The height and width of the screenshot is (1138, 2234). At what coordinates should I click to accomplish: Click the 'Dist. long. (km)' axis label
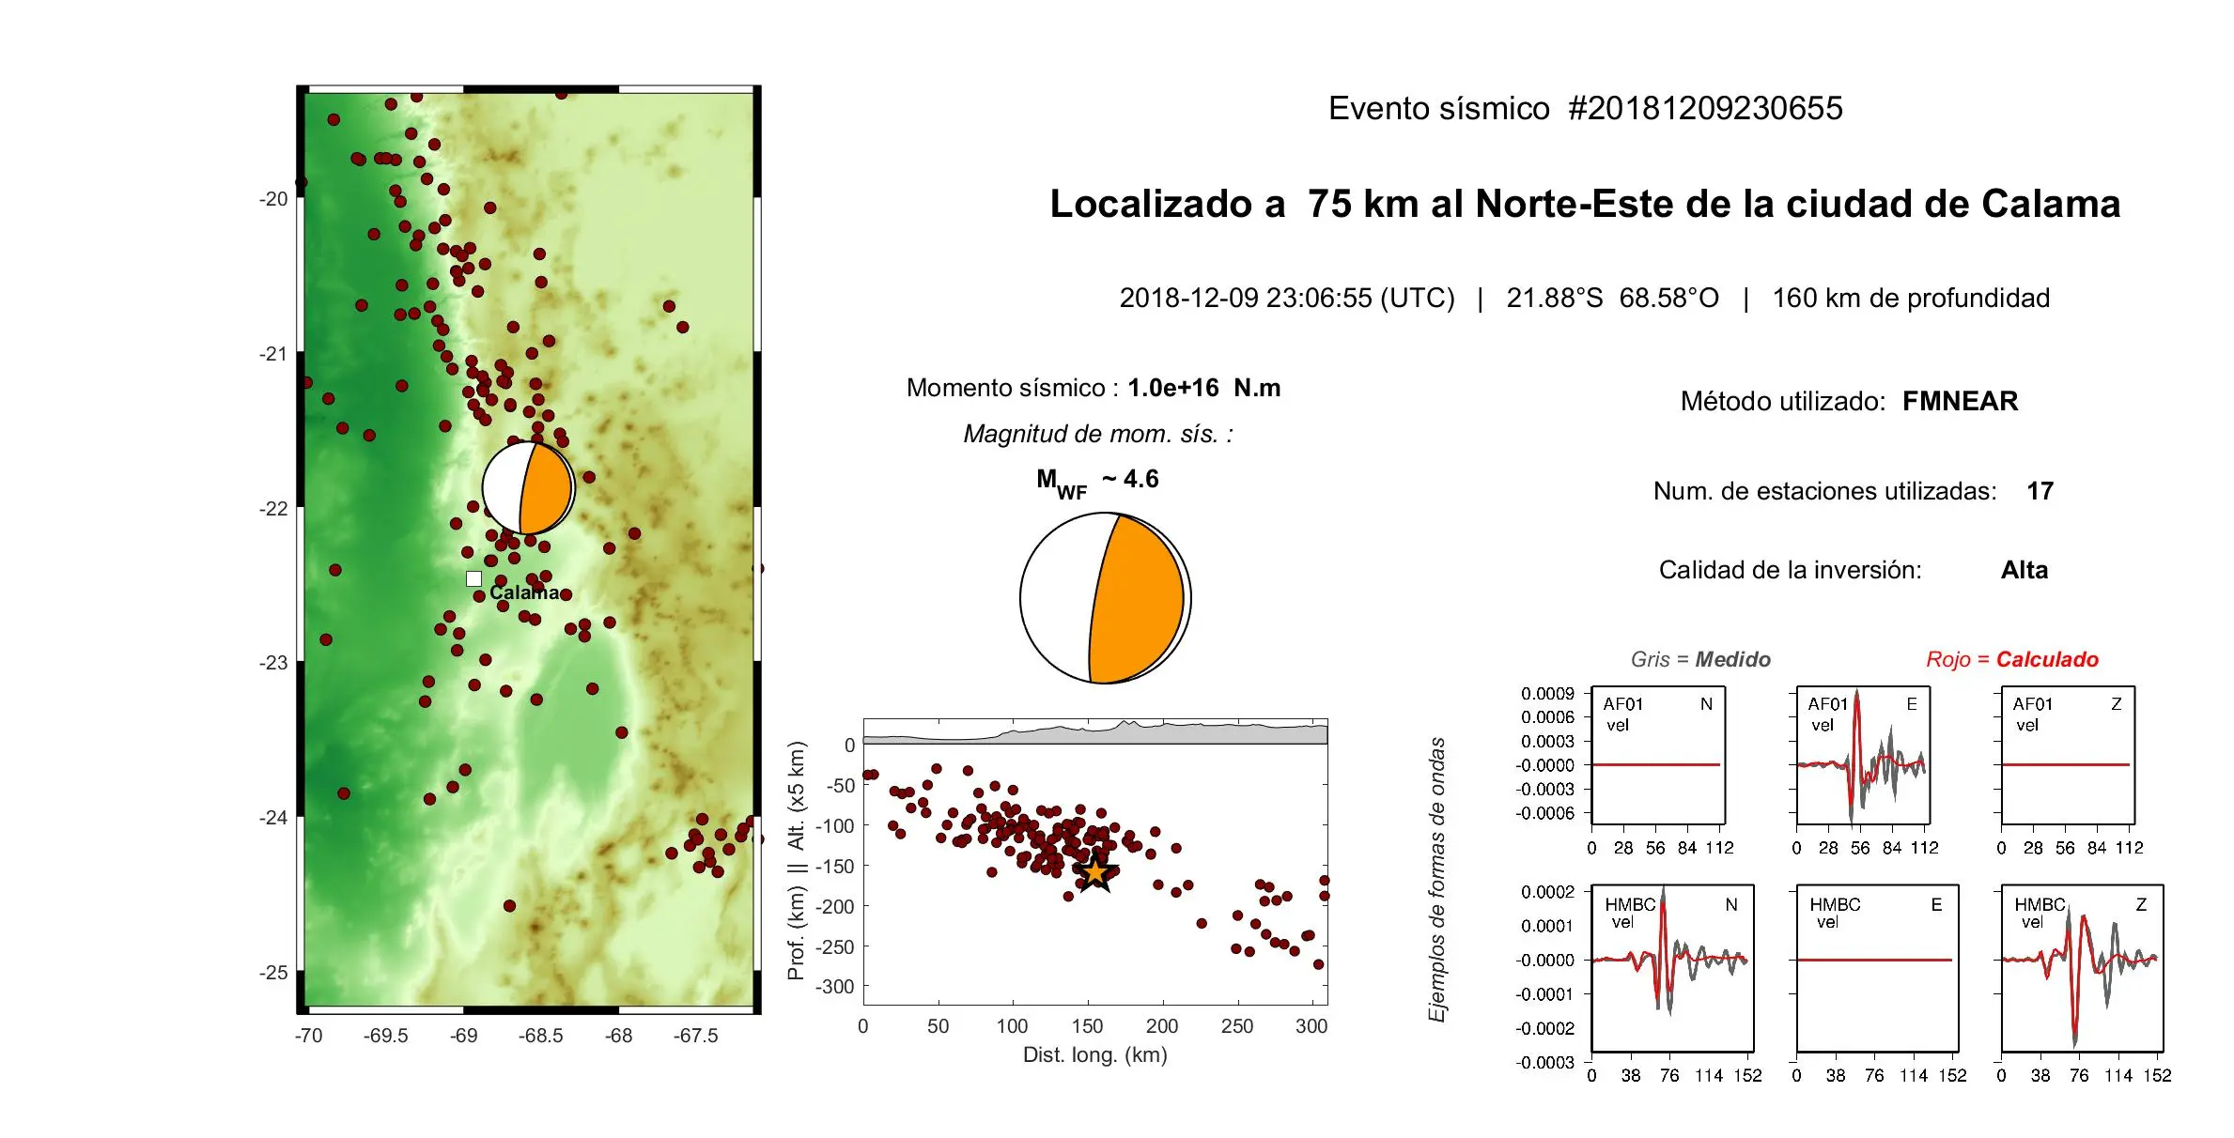coord(1094,1054)
